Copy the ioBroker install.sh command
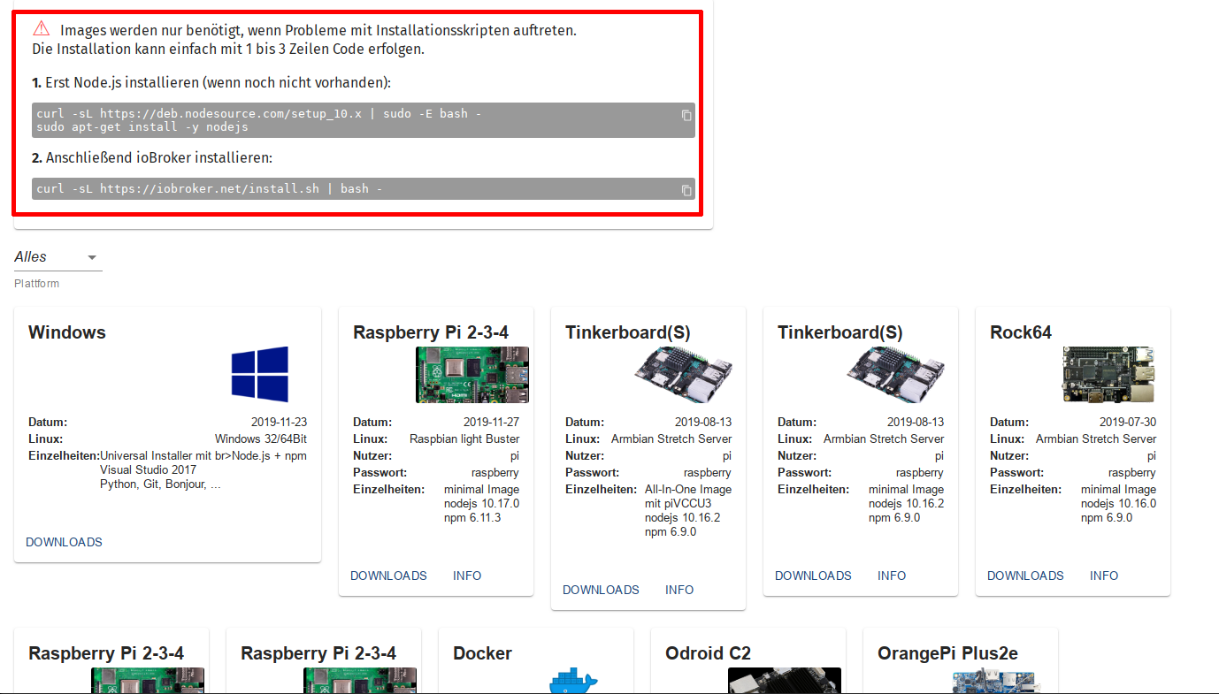1219x694 pixels. coord(686,190)
